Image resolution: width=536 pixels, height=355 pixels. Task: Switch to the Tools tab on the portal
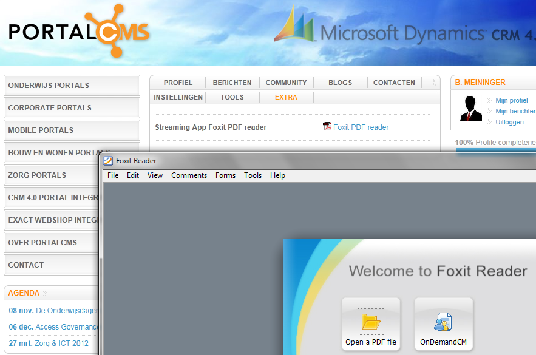click(232, 97)
